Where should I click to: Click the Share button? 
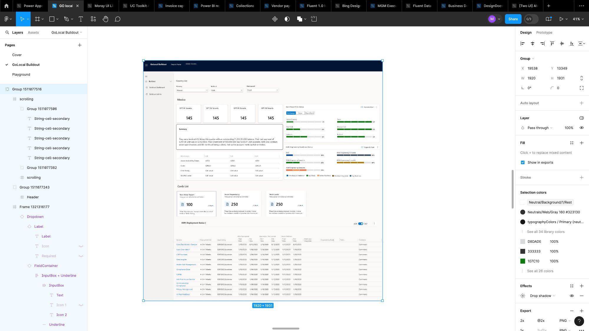513,19
